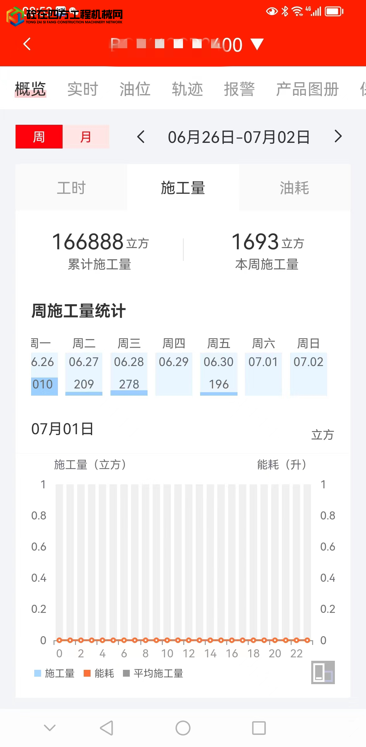Open the device selector dropdown triangle
Image resolution: width=366 pixels, height=747 pixels.
pyautogui.click(x=257, y=45)
